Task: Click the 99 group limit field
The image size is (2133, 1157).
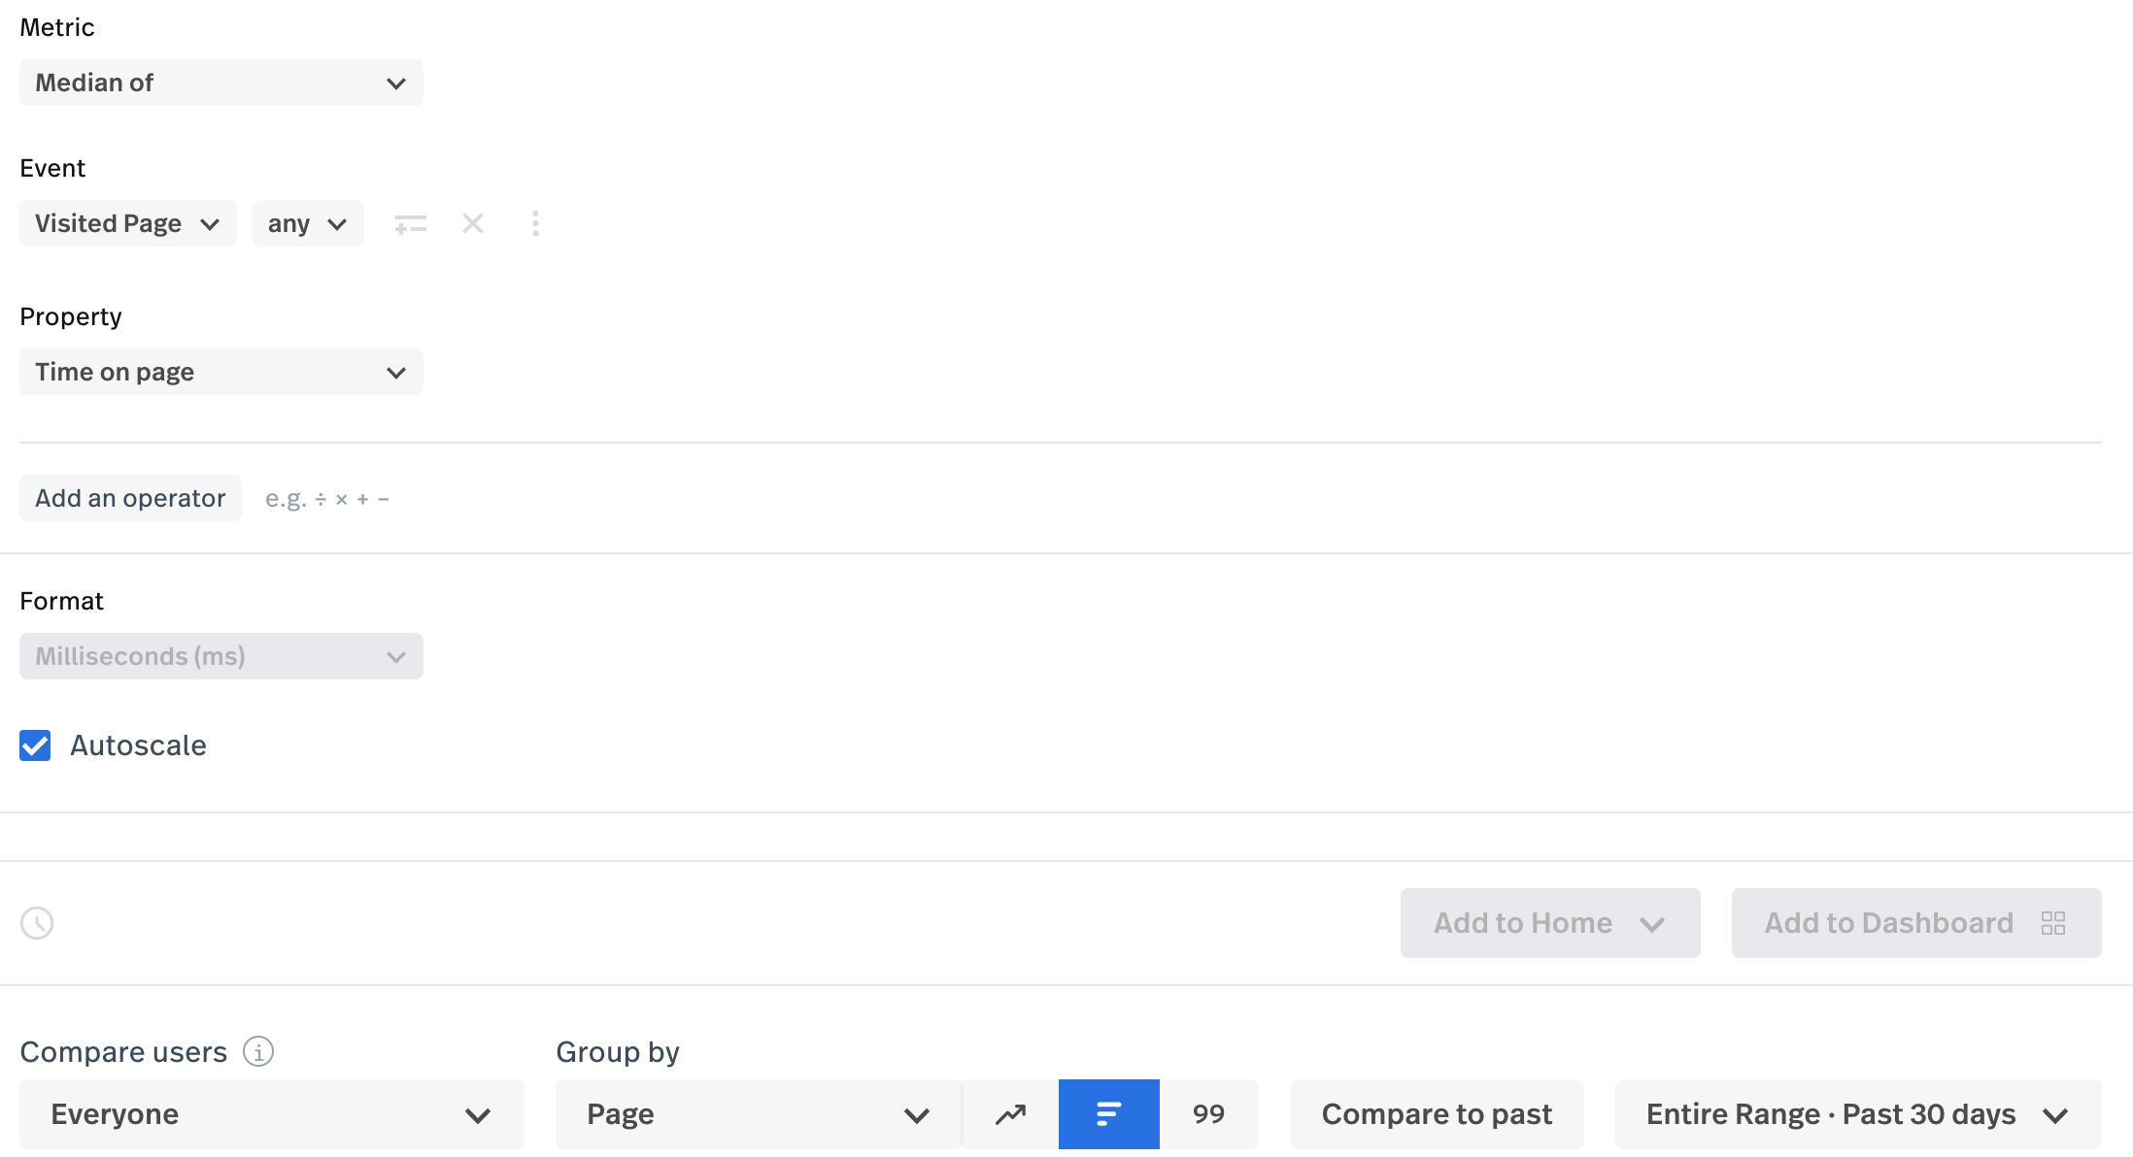Action: pos(1208,1114)
